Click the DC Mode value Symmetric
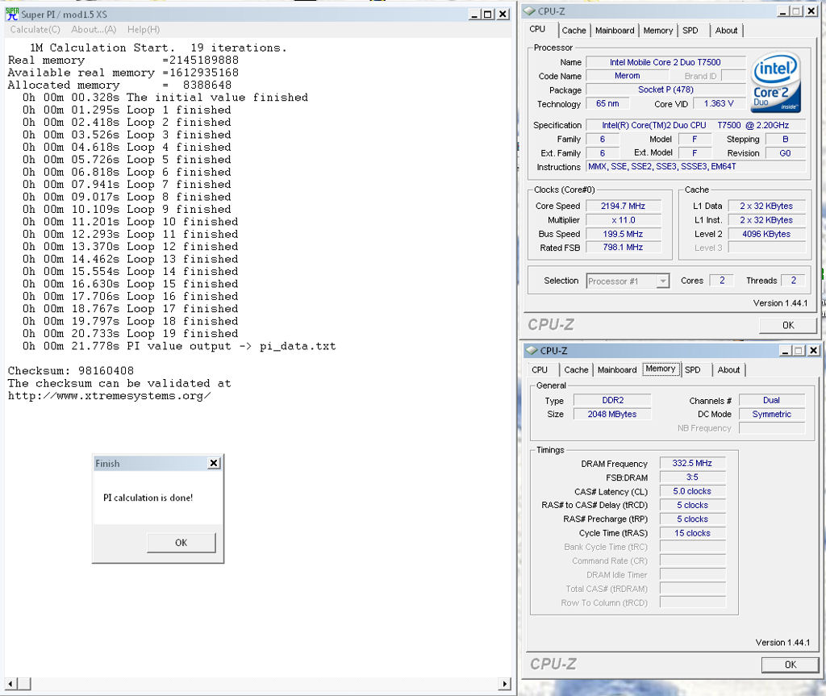Image resolution: width=826 pixels, height=696 pixels. pyautogui.click(x=772, y=414)
